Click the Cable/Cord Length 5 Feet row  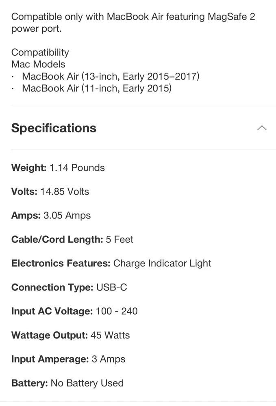click(72, 240)
